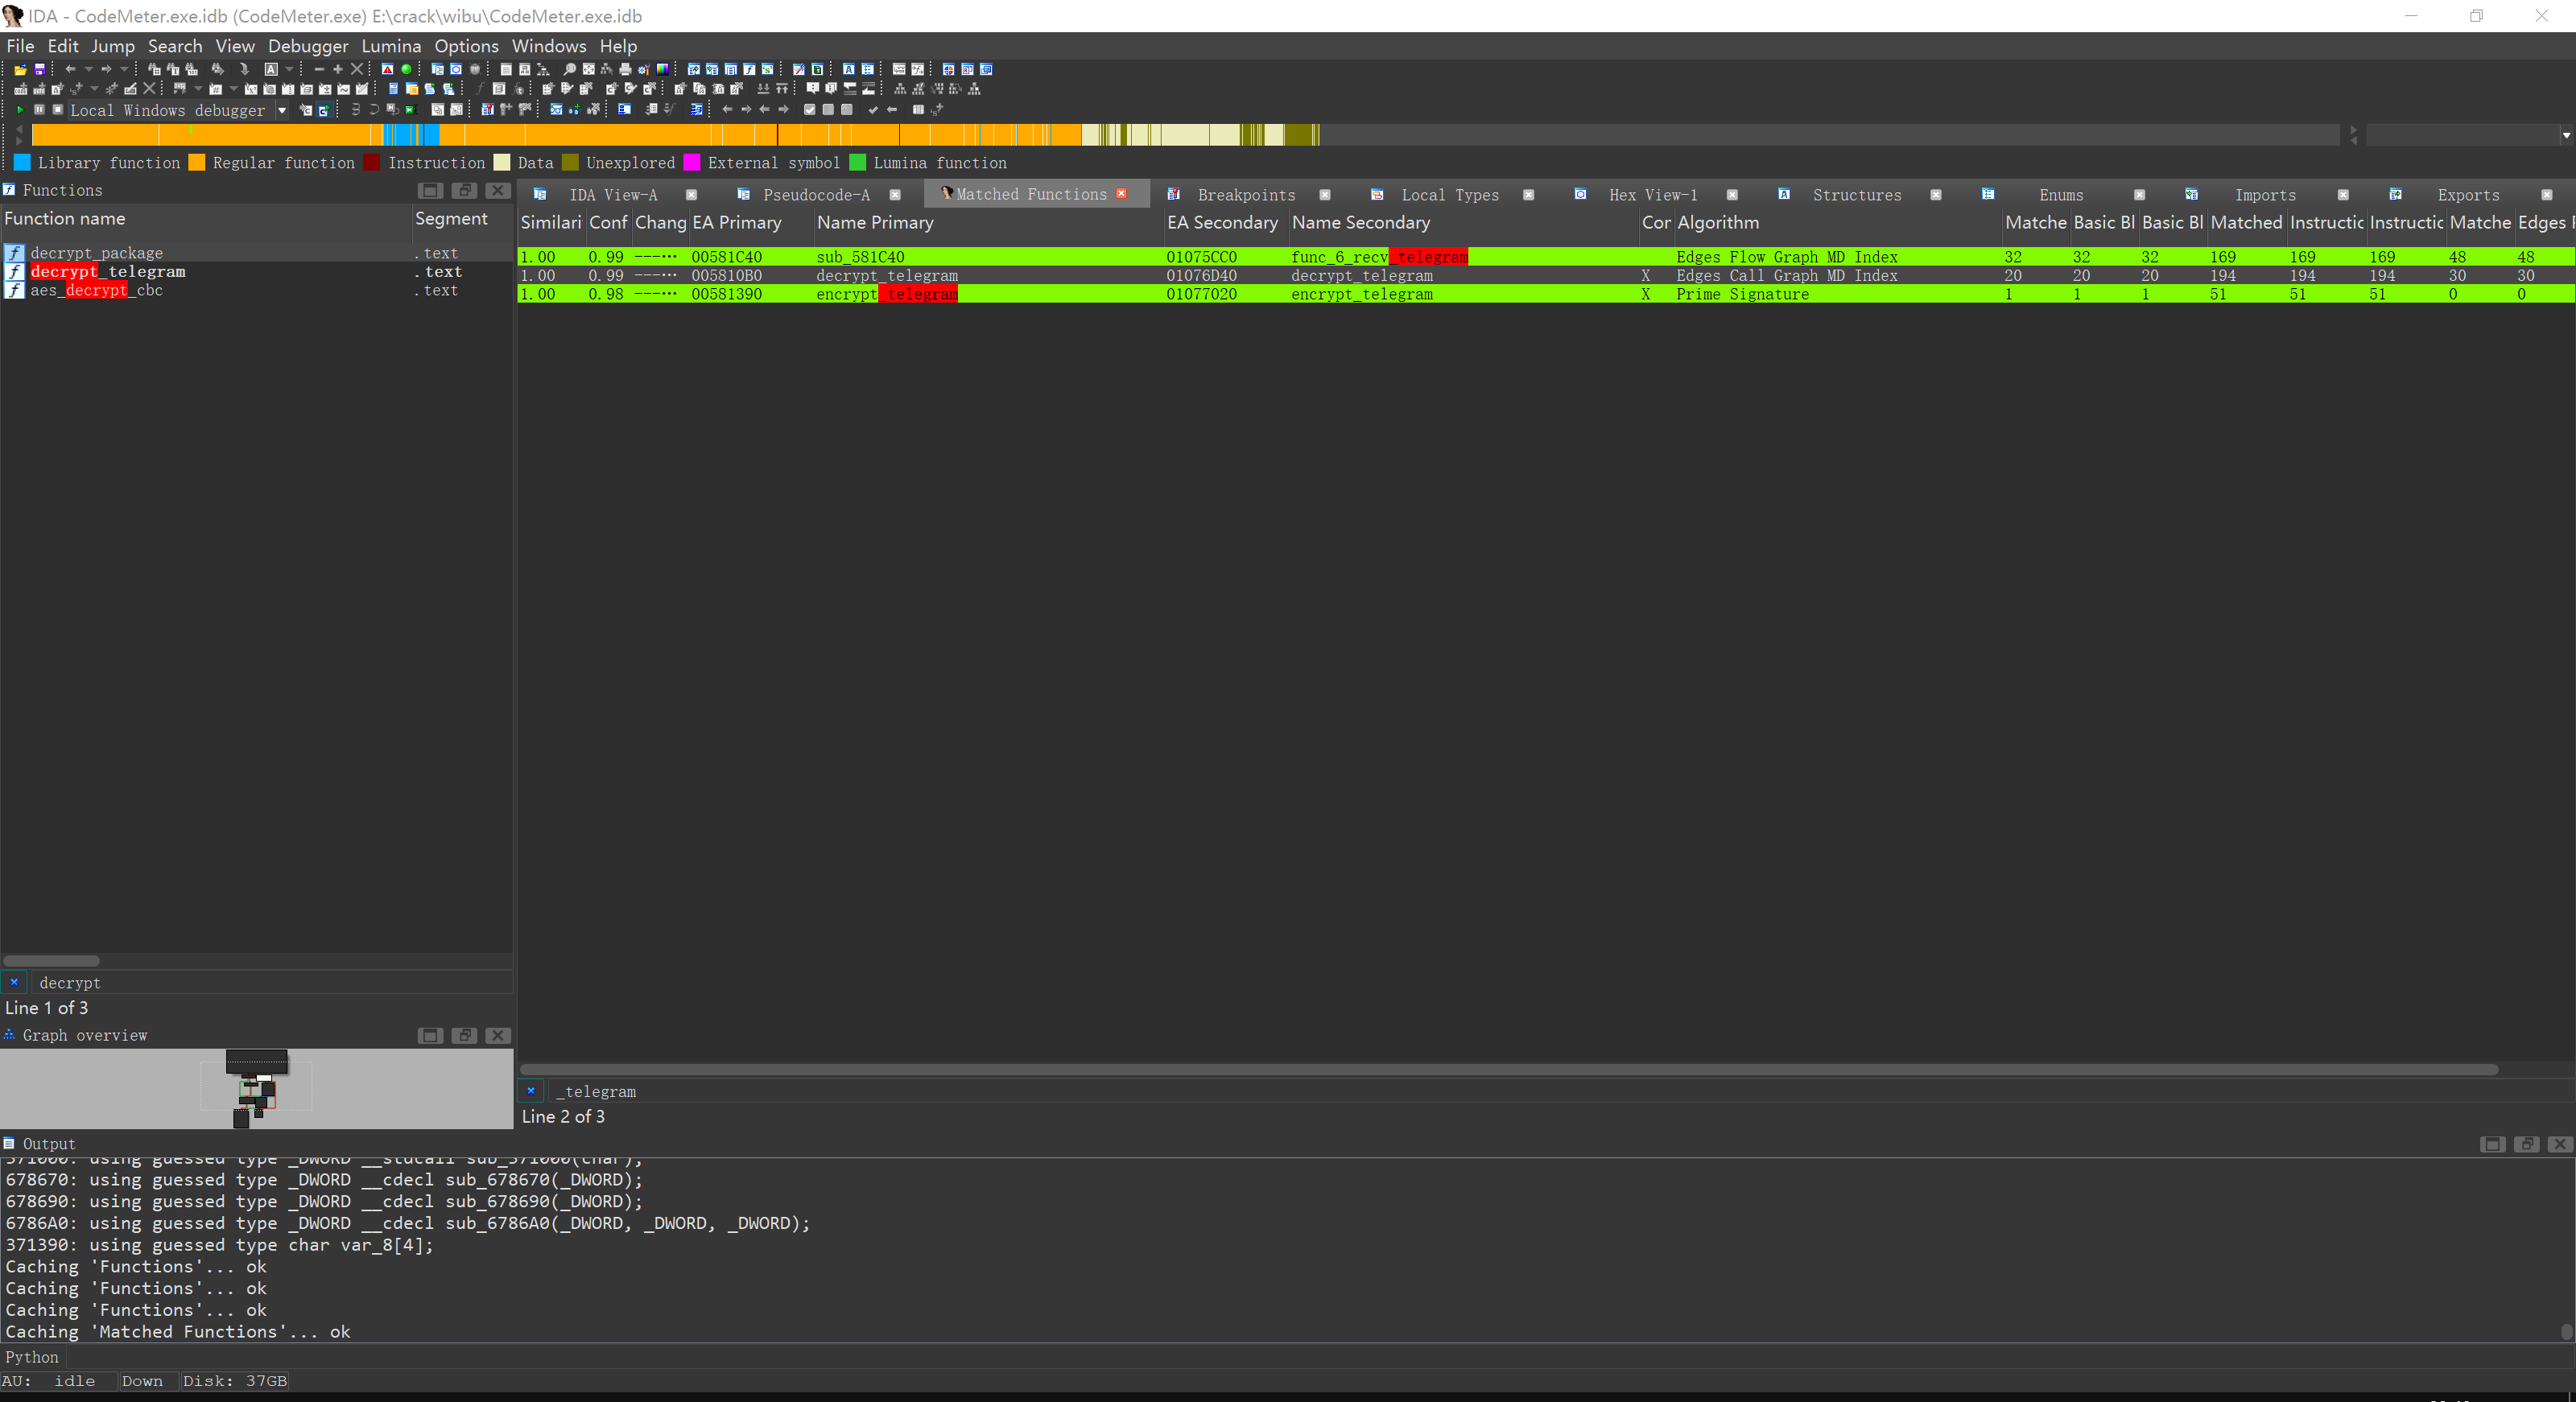The height and width of the screenshot is (1402, 2576).
Task: Start the debugger process with play icon
Action: point(20,110)
